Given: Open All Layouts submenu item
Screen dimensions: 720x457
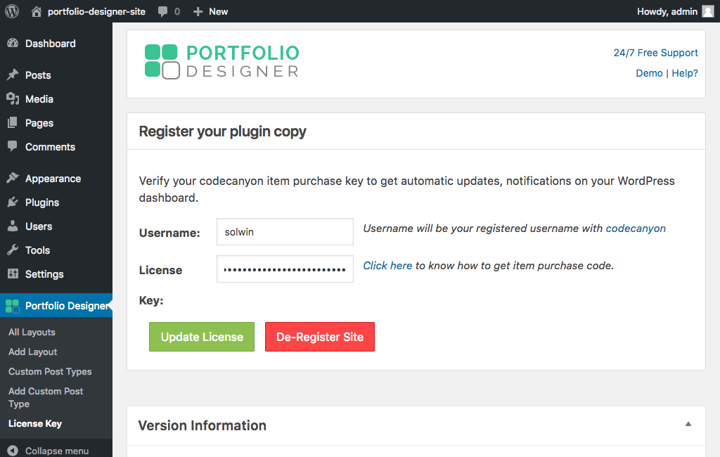Looking at the screenshot, I should click(32, 333).
